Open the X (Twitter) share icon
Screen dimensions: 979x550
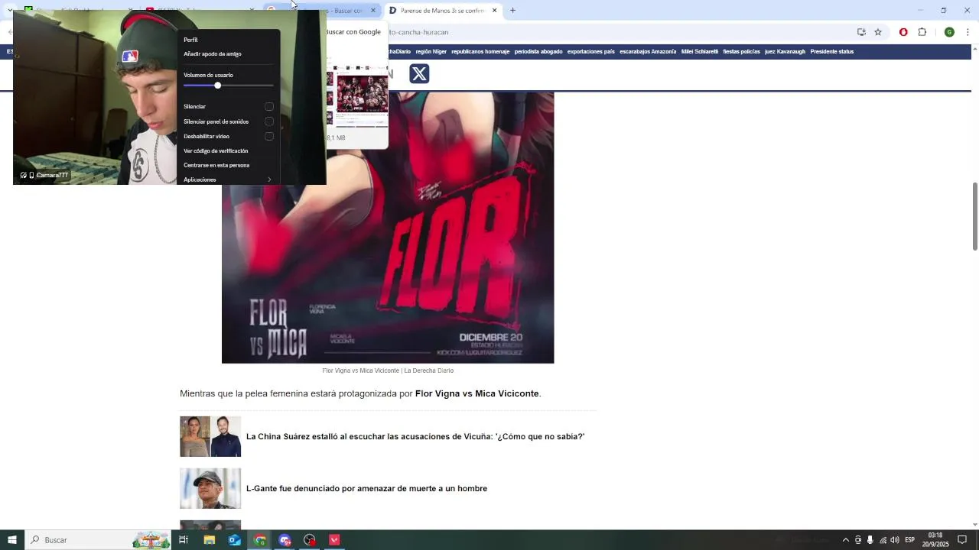pyautogui.click(x=419, y=74)
